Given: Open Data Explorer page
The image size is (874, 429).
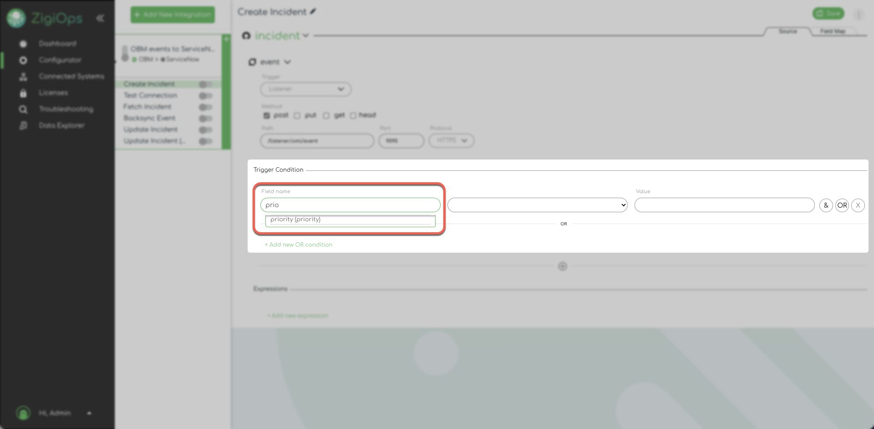Looking at the screenshot, I should [x=61, y=125].
